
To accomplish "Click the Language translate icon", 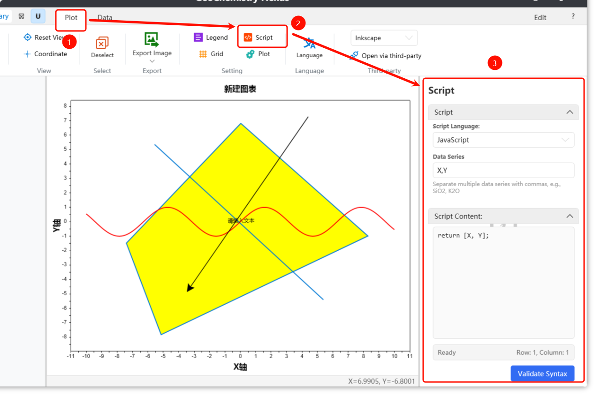I will point(309,44).
